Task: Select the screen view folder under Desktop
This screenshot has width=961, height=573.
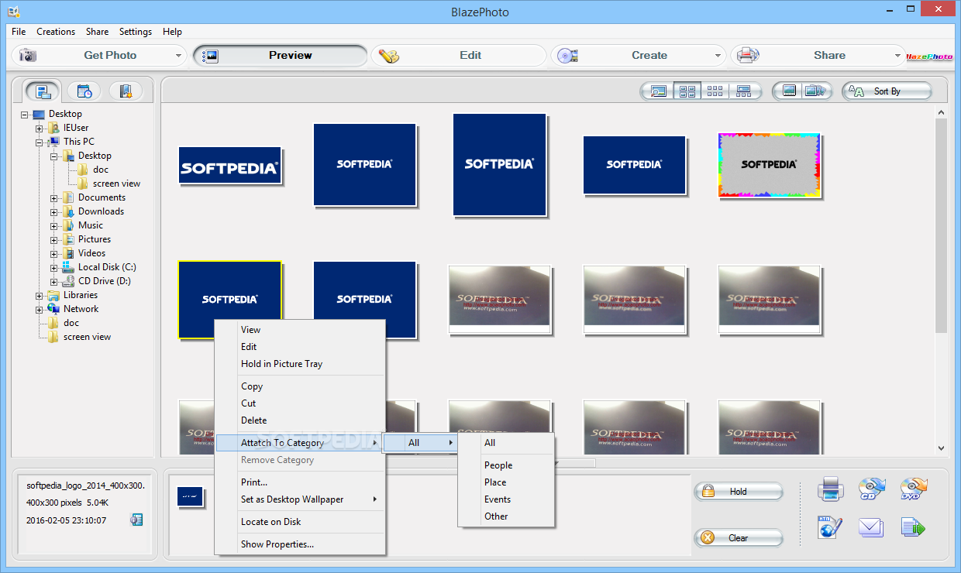Action: tap(116, 184)
